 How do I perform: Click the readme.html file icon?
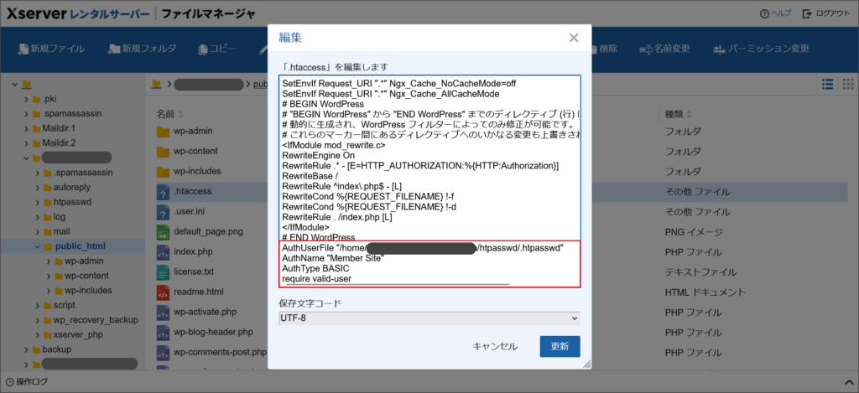[163, 292]
